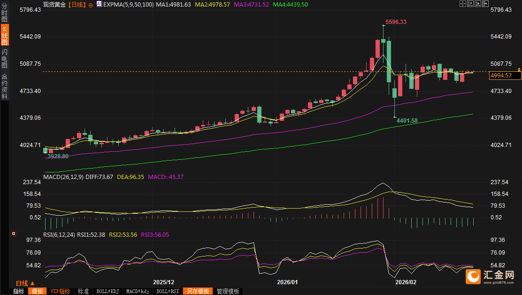
Task: Click the crosshair cursor icon at top right
Action: click(x=463, y=4)
